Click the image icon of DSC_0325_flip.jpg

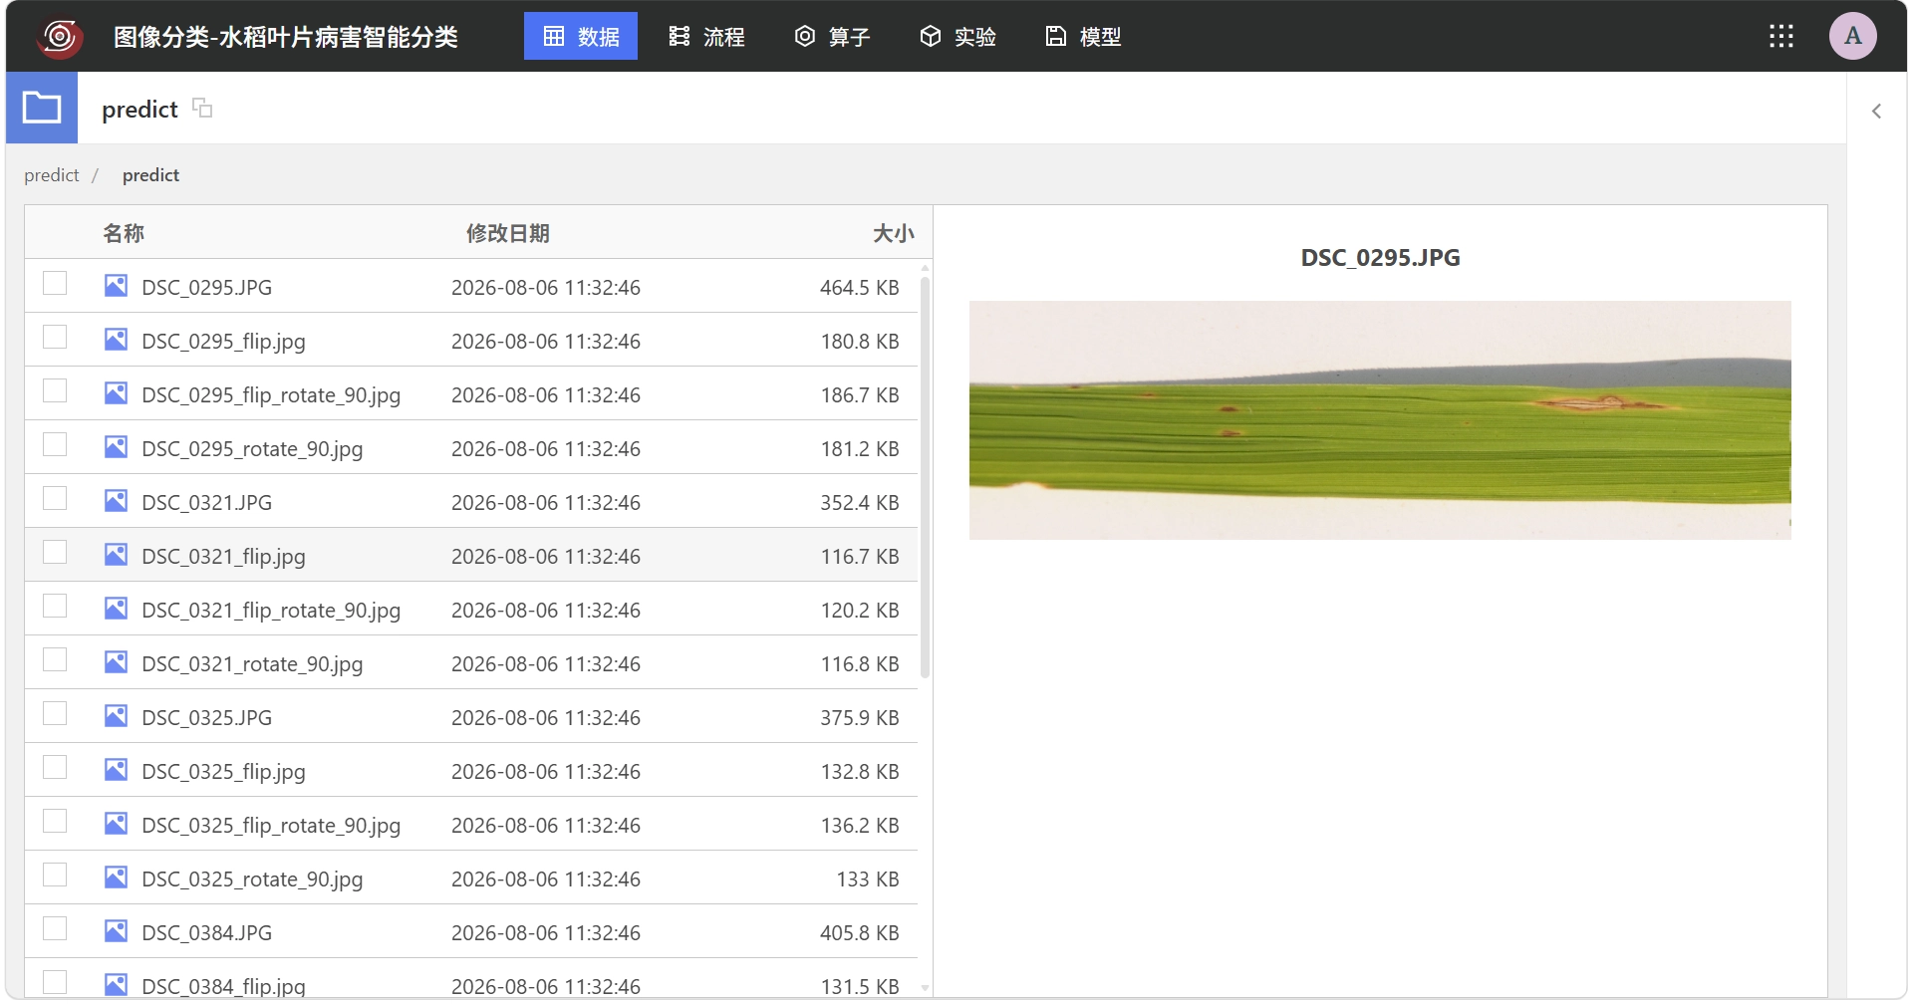coord(116,770)
